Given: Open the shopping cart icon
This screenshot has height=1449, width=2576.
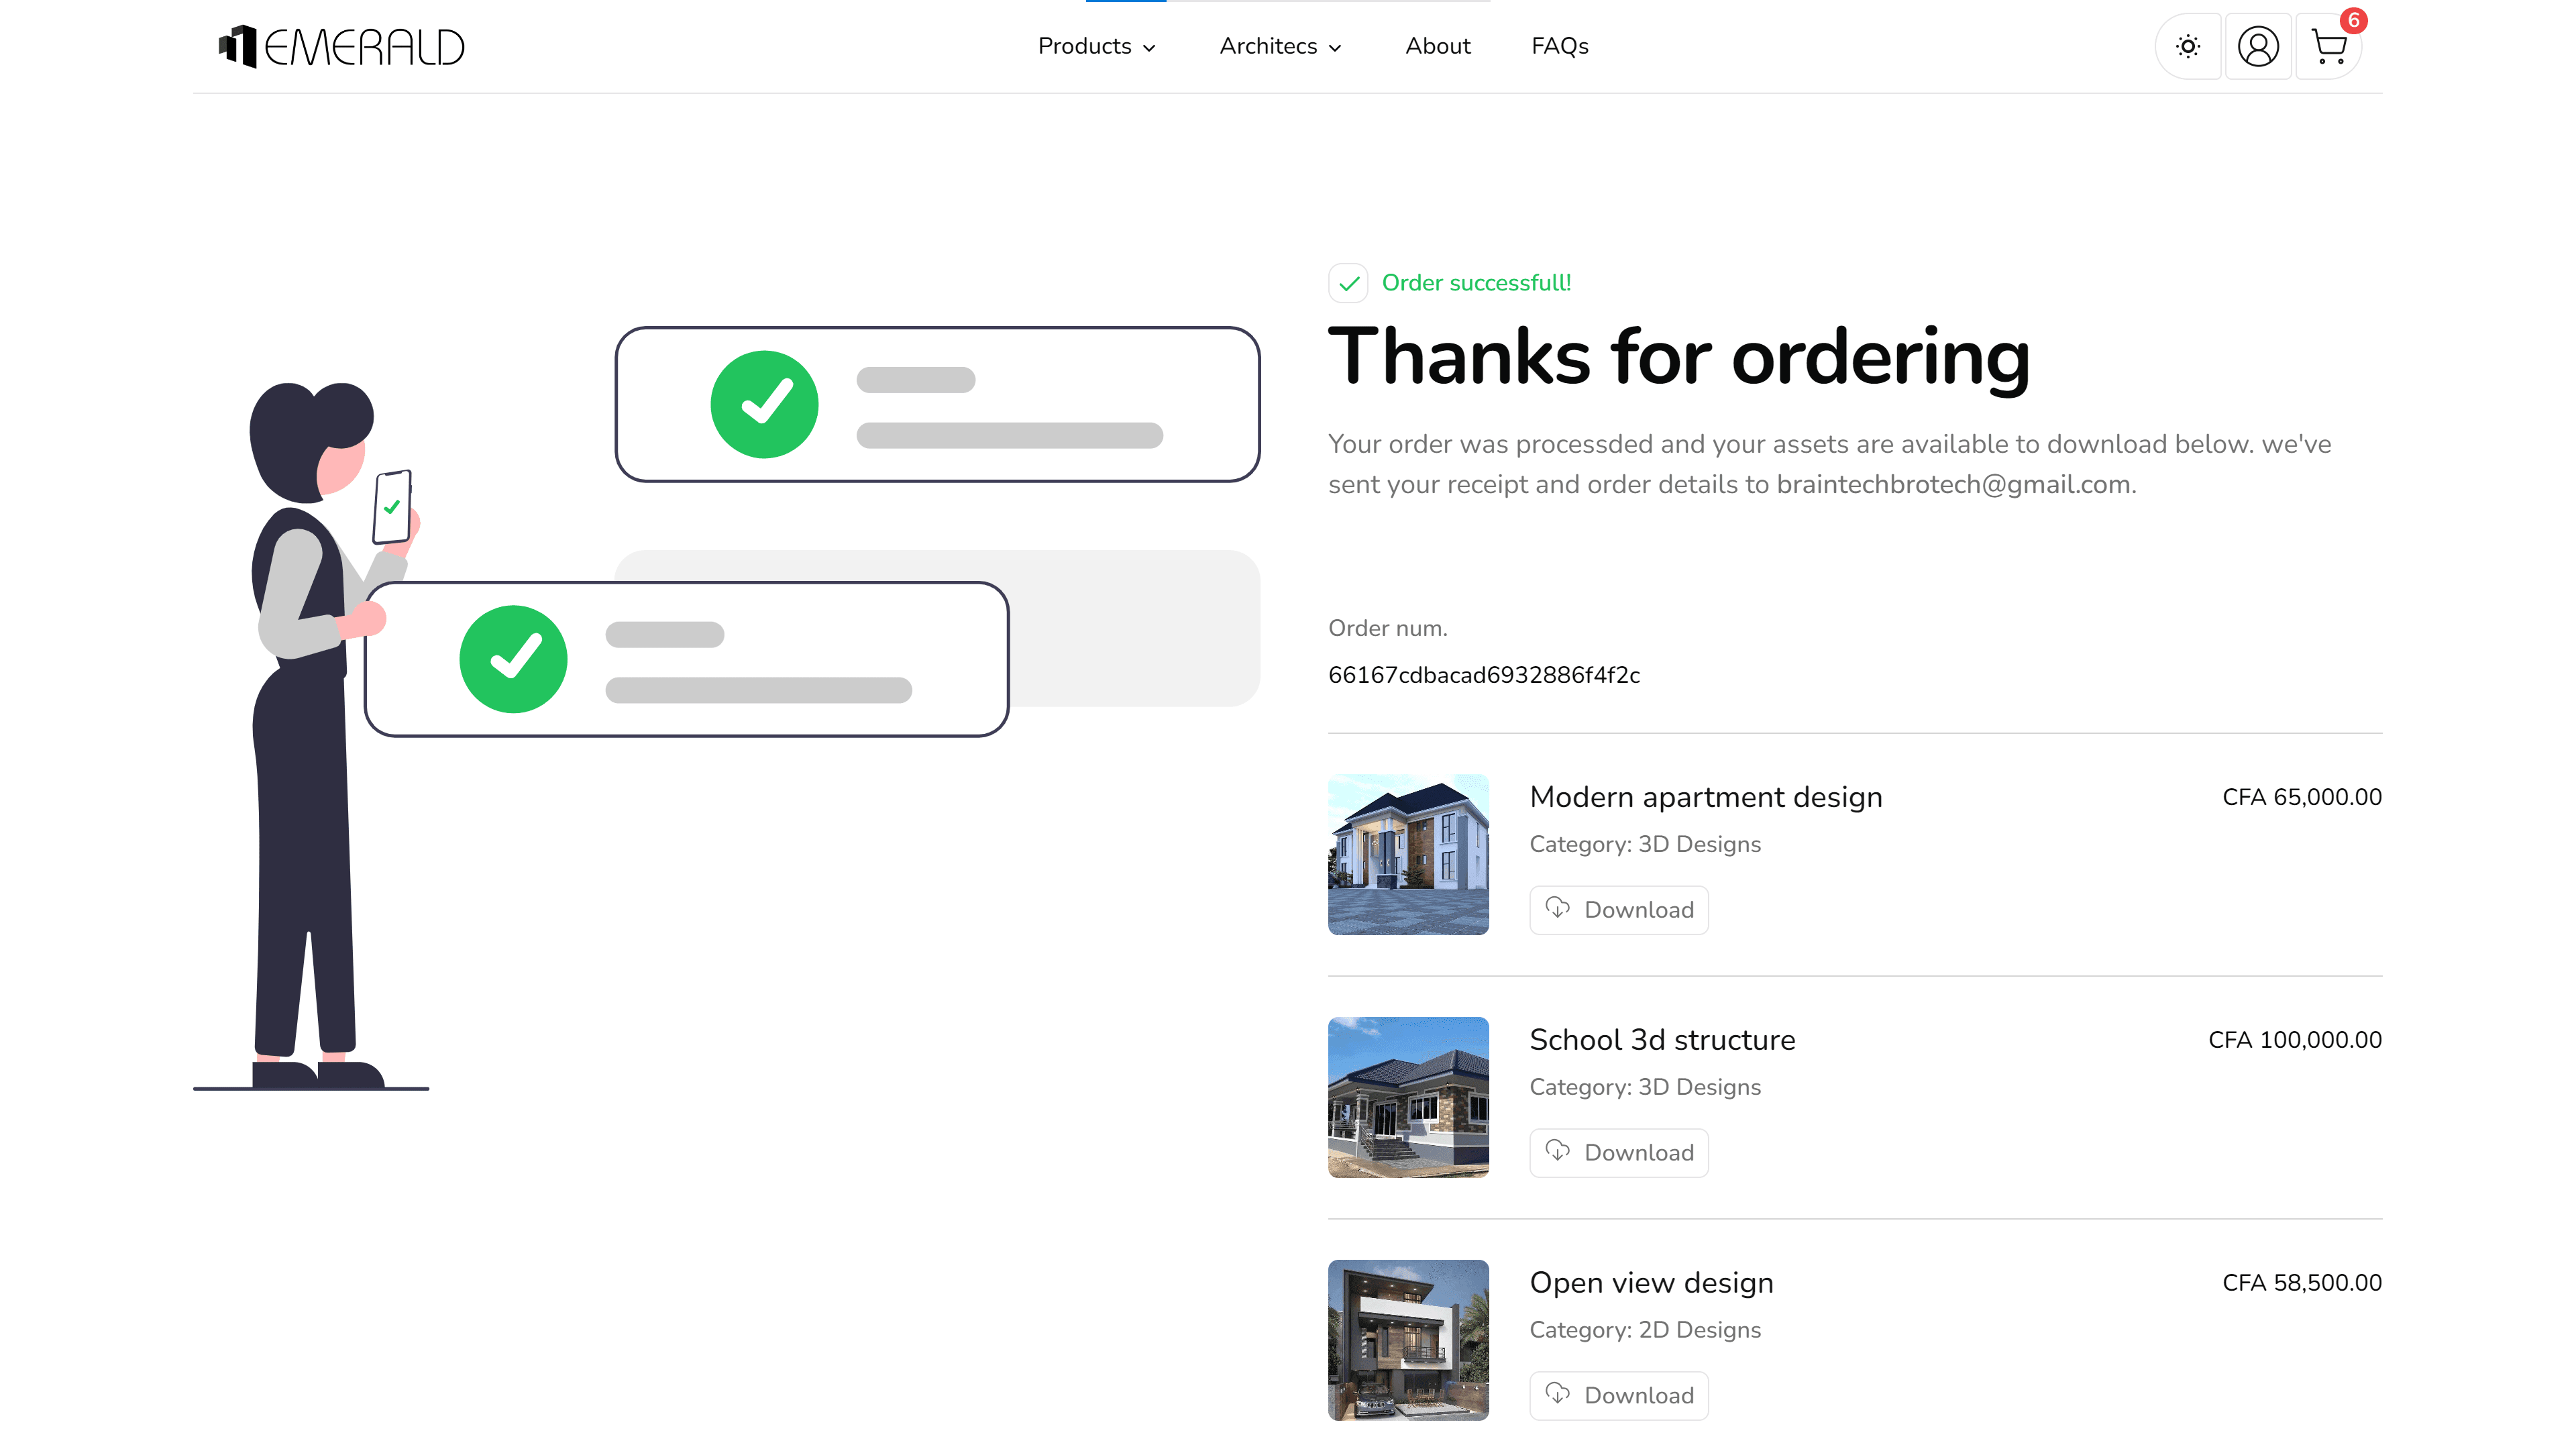Looking at the screenshot, I should pos(2328,47).
